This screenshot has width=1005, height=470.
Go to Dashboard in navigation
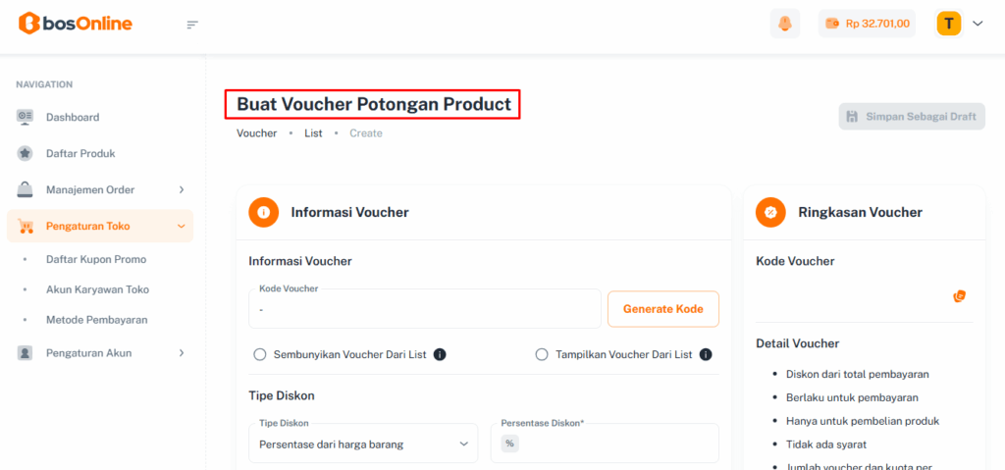72,117
